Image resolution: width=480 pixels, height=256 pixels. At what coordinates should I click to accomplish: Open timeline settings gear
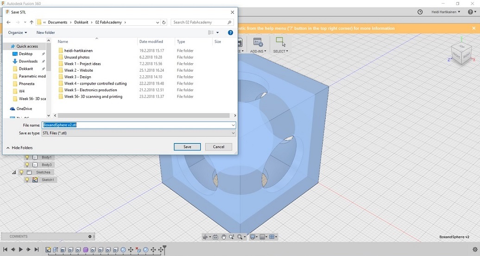pyautogui.click(x=475, y=249)
